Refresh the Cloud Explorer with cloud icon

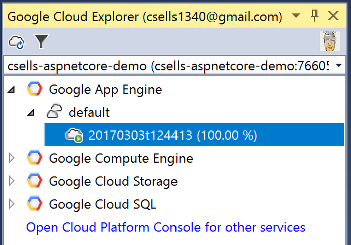pyautogui.click(x=17, y=41)
